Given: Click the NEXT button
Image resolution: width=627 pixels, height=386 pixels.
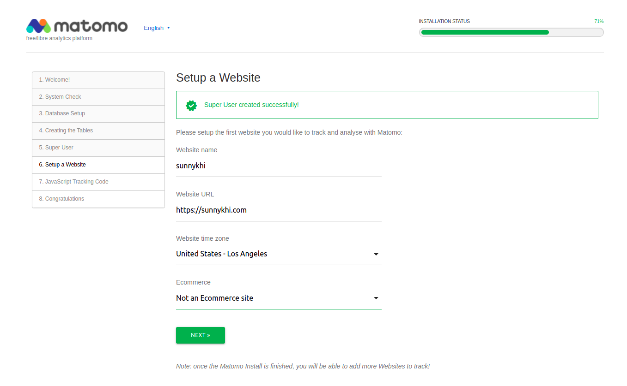Looking at the screenshot, I should click(x=200, y=335).
